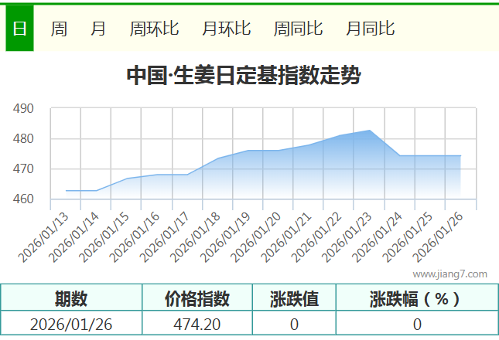Click the 价格指数 column header
This screenshot has width=499, height=340.
click(x=197, y=298)
